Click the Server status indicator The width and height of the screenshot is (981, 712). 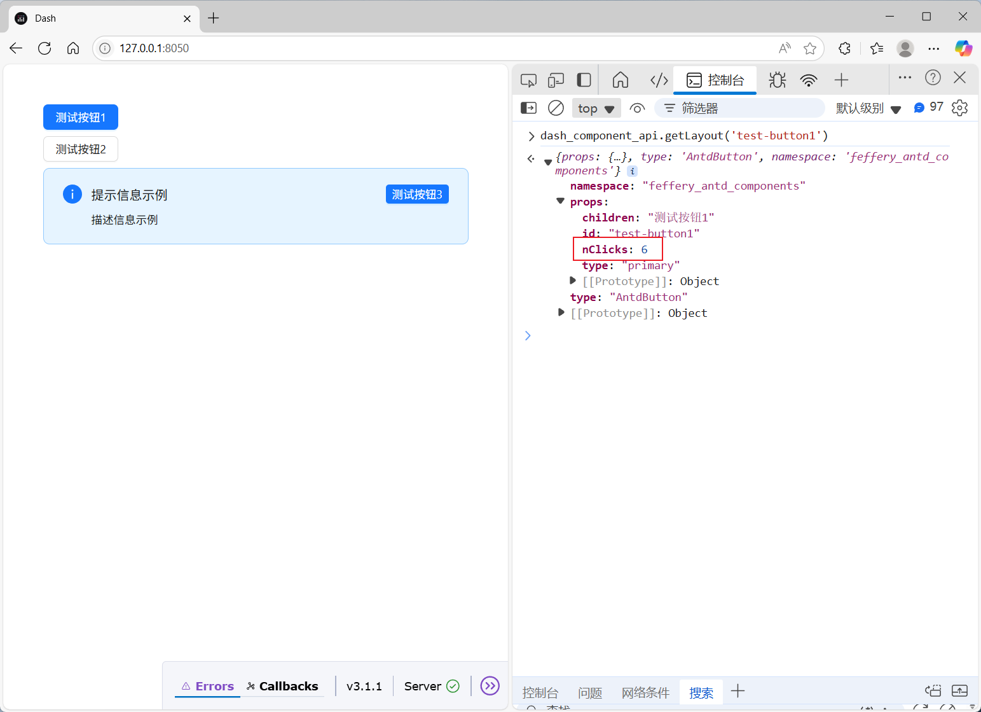click(432, 686)
